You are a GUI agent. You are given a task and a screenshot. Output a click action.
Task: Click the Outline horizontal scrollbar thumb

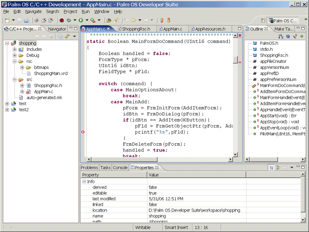[x=264, y=160]
